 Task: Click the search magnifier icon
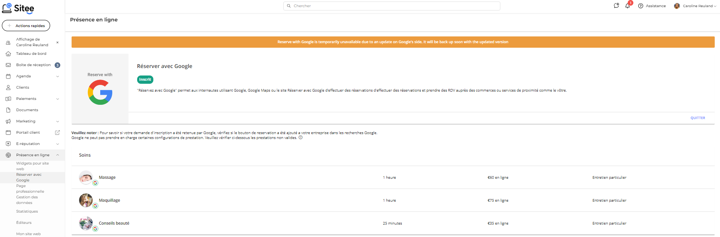(289, 6)
